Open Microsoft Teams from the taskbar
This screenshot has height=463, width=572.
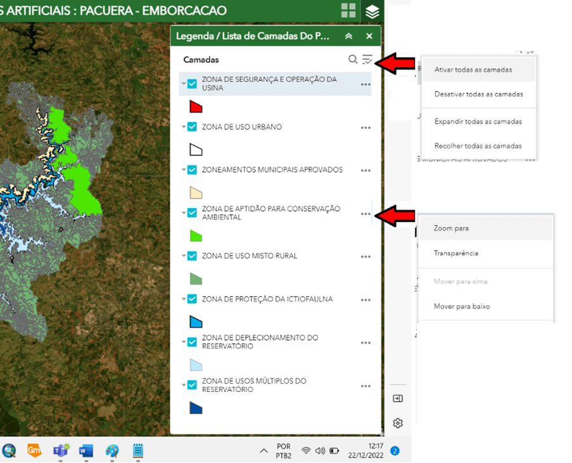click(60, 450)
